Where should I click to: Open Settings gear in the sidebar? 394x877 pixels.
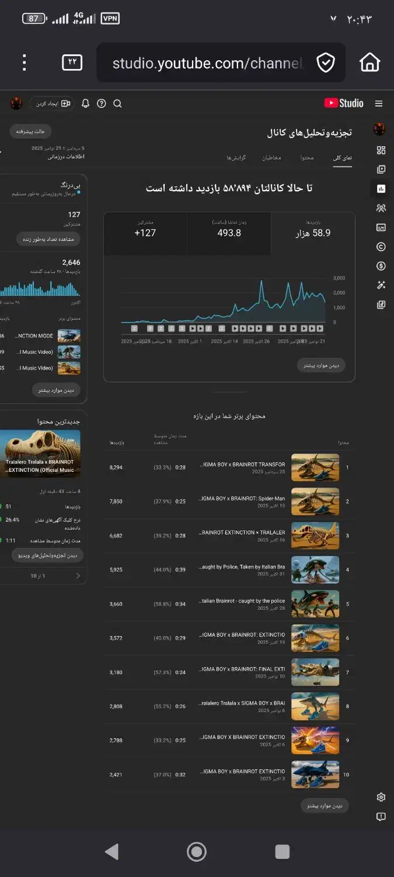(x=381, y=797)
